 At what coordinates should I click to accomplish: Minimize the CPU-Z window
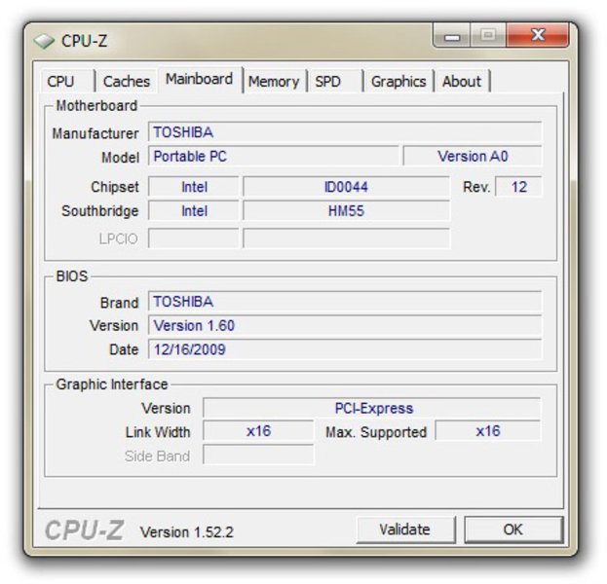click(452, 36)
